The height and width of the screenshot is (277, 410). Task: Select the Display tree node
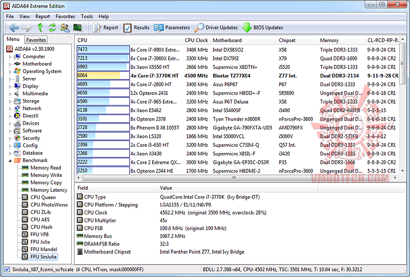pos(30,86)
